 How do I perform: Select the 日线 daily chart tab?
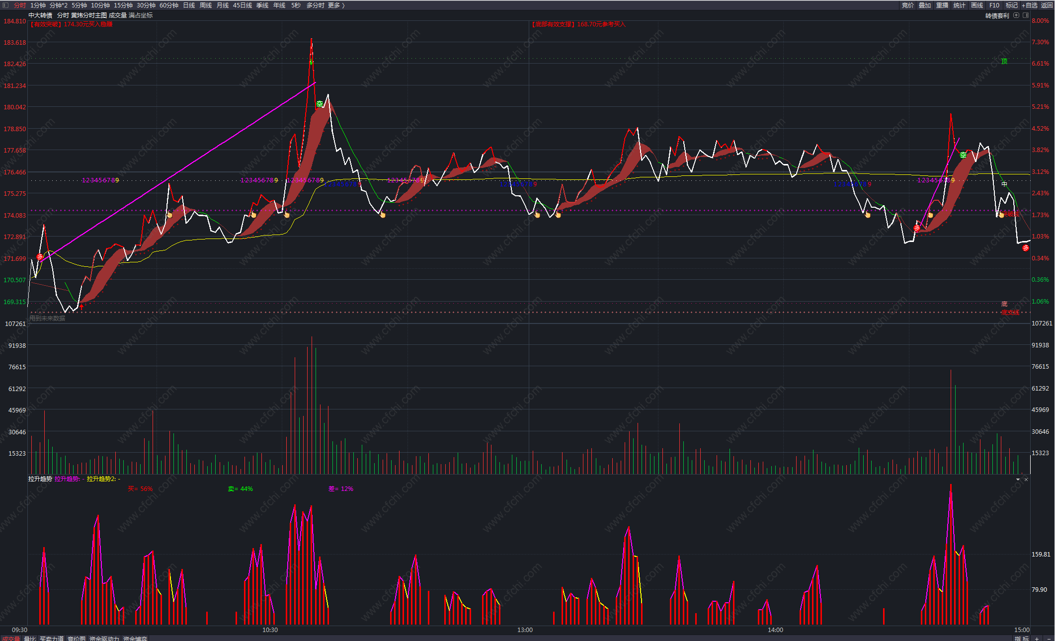click(189, 5)
